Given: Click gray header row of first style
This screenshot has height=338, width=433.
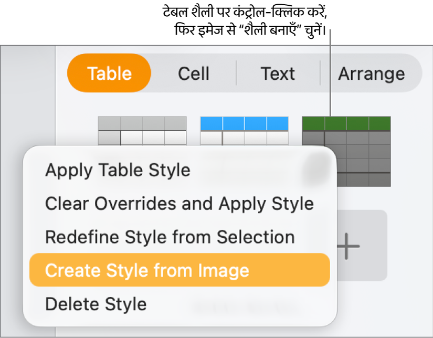Looking at the screenshot, I should click(x=142, y=123).
